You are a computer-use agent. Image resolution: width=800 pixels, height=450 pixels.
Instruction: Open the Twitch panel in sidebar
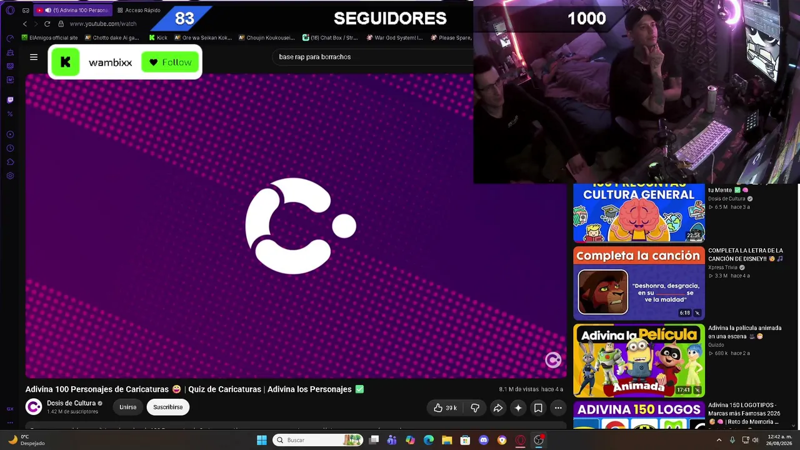10,100
